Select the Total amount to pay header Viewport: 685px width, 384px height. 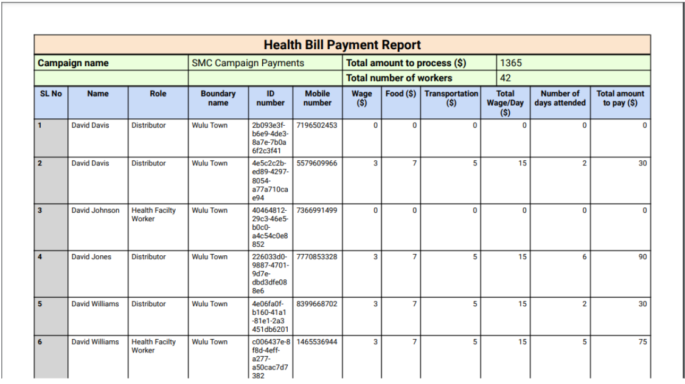tap(620, 98)
